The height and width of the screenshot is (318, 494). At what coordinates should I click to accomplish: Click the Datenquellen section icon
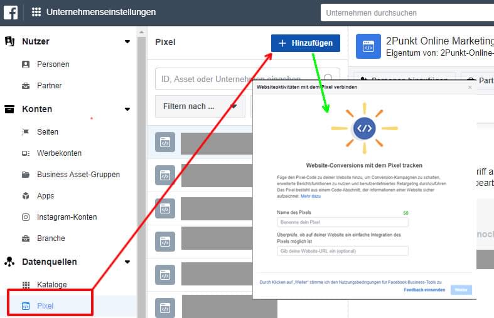[x=9, y=262]
